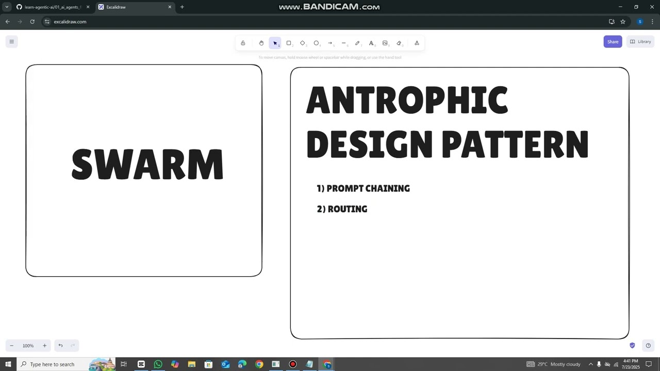Open WhatsApp from the taskbar

[158, 364]
